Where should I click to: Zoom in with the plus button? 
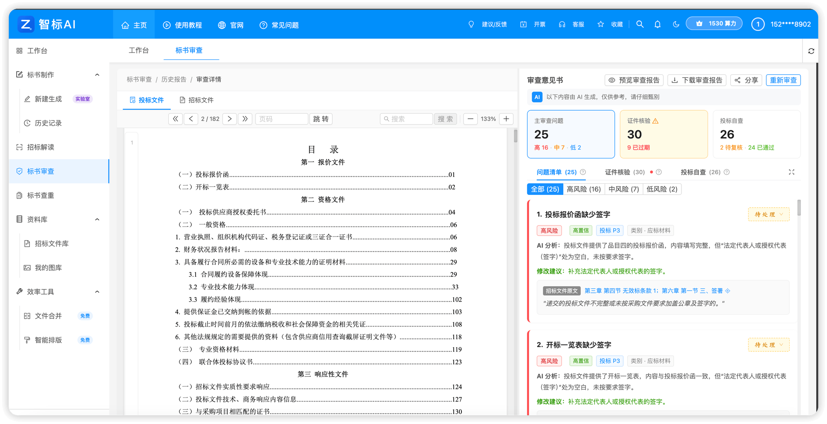point(506,119)
